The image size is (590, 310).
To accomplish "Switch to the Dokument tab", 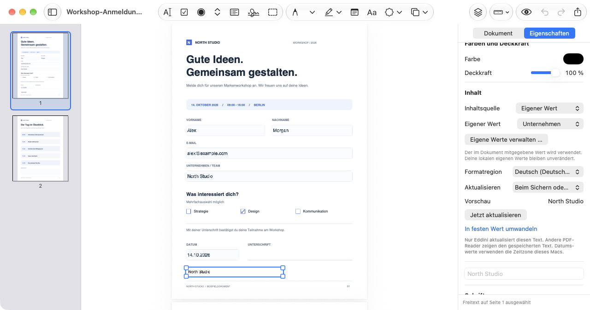I will click(498, 33).
